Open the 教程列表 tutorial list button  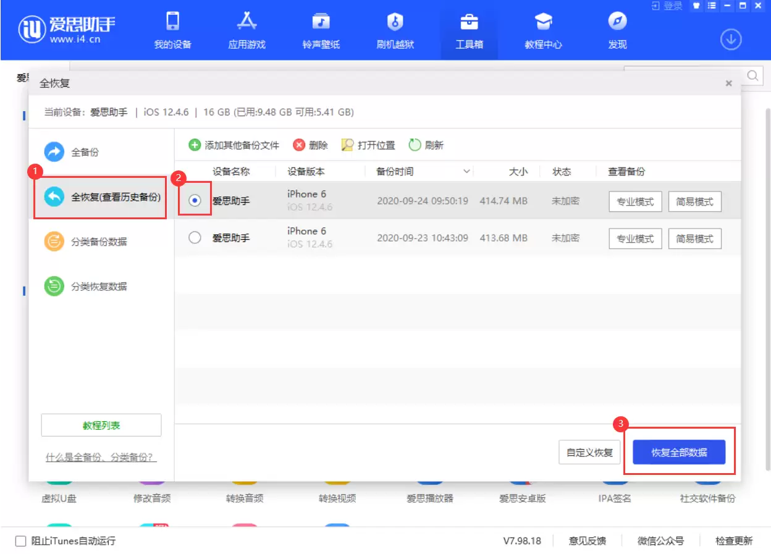coord(101,426)
